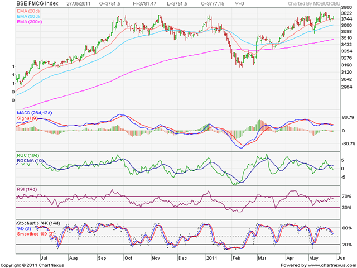
Task: Click the 3120 price axis label
Action: 347,72
